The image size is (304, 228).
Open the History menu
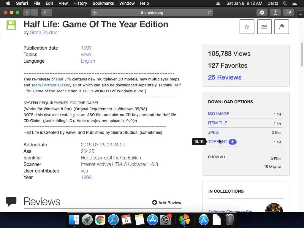coord(80,3)
